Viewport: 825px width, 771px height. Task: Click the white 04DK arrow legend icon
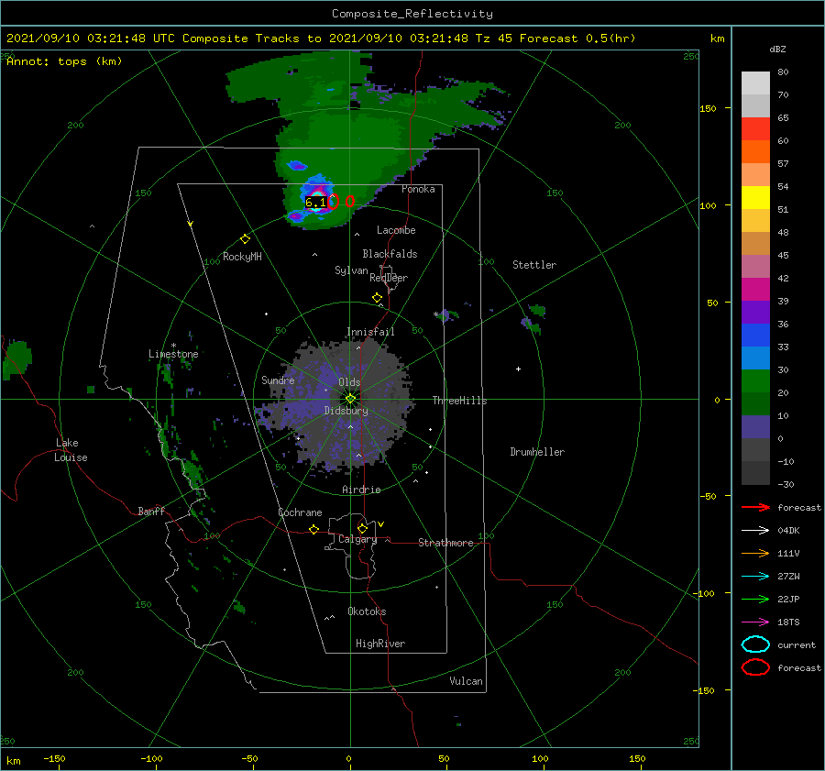pos(755,530)
